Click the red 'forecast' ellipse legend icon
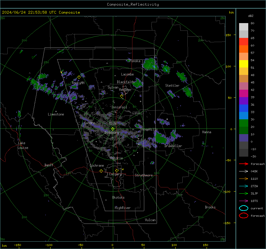 point(244,216)
